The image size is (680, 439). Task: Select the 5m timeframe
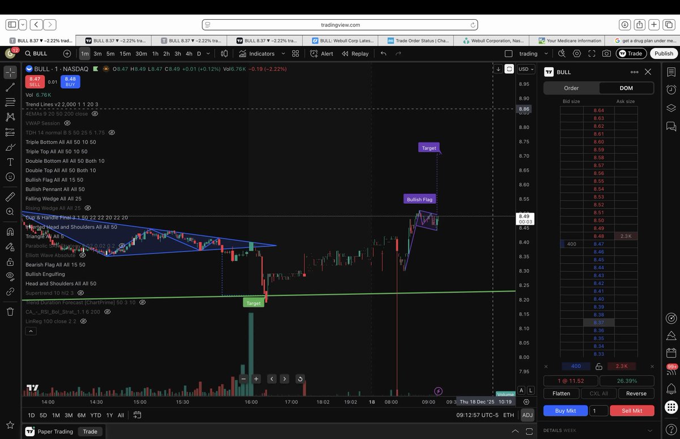tap(110, 54)
